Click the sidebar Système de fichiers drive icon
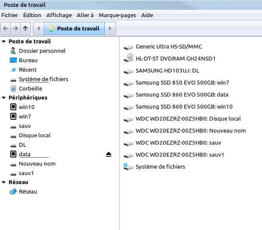Viewport: 262px width, 230px height. pos(13,80)
